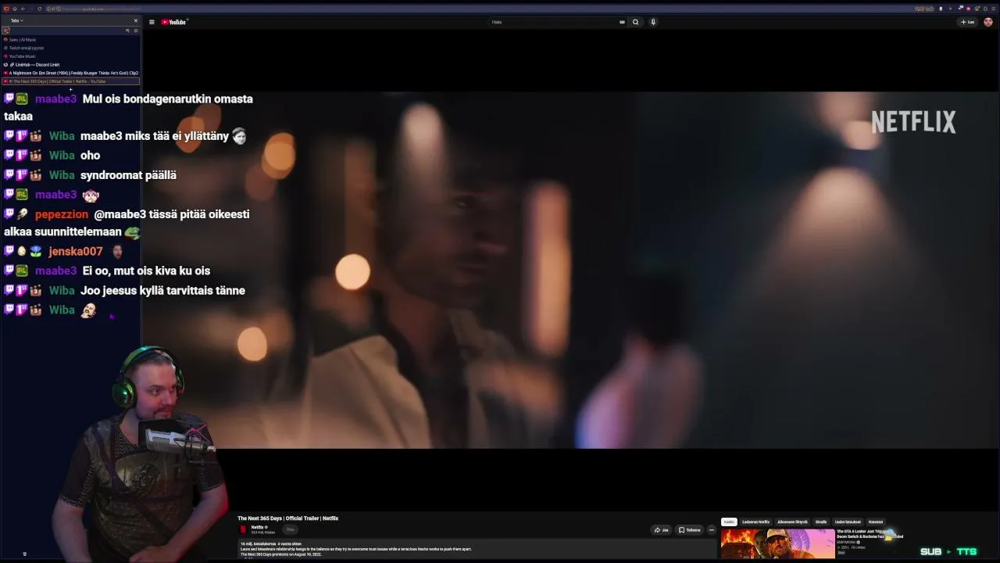Viewport: 1000px width, 563px height.
Task: Expand the Tabs sidebar dropdown
Action: click(16, 20)
